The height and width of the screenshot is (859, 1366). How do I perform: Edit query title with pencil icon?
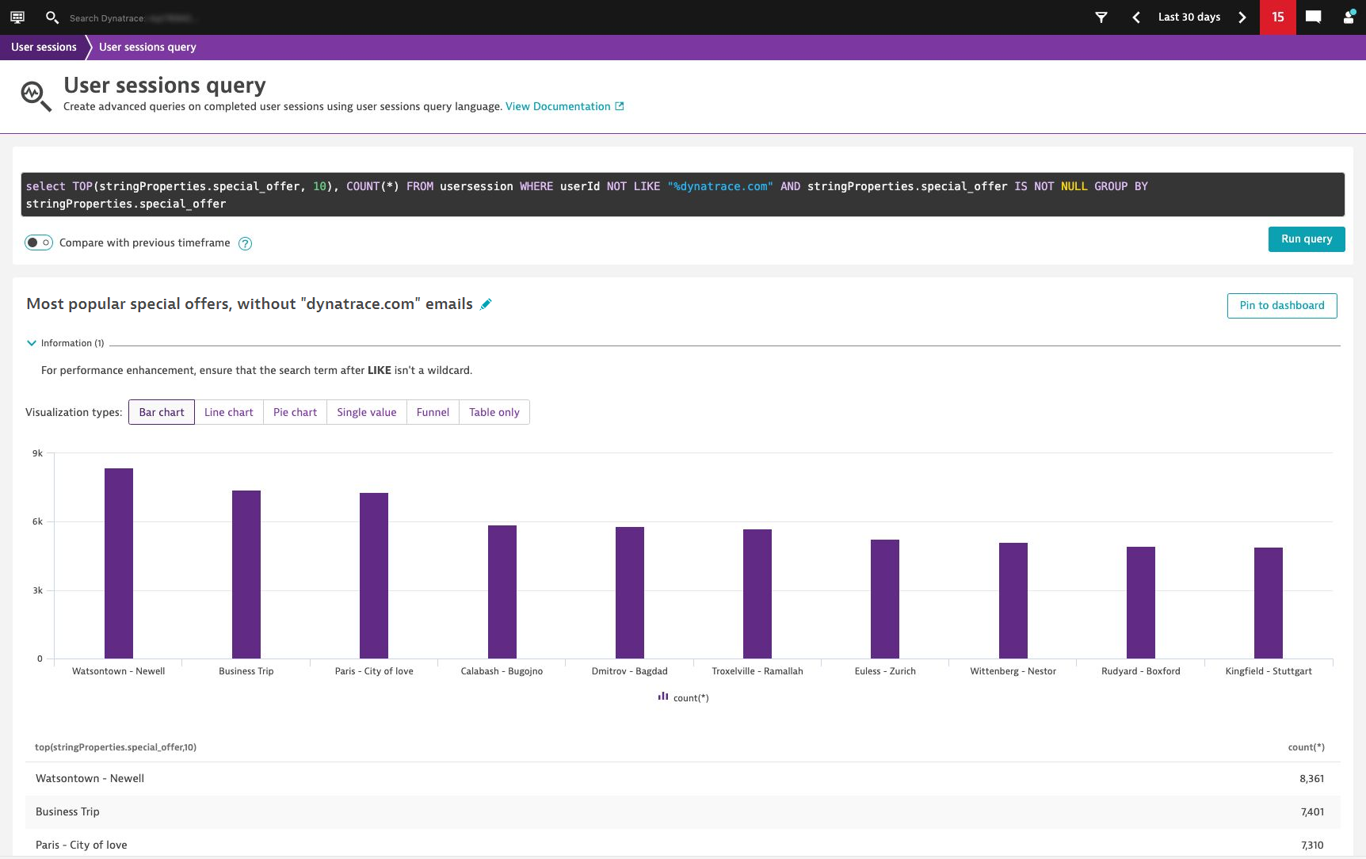[x=486, y=304]
